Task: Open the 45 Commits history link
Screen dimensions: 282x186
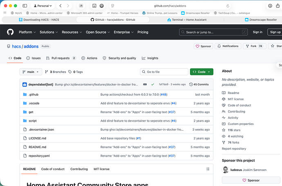Action: click(199, 84)
